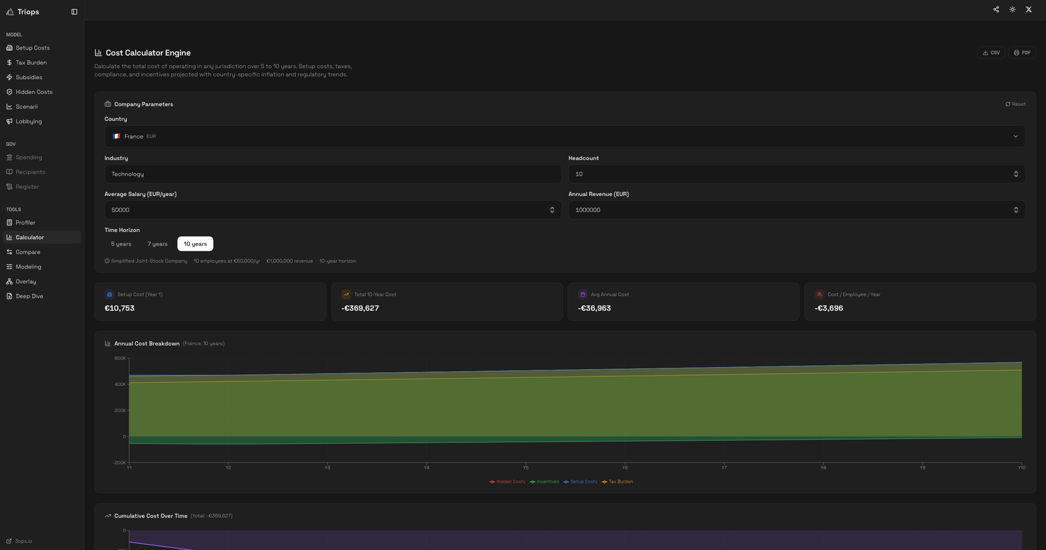Click the share icon in top bar

(x=996, y=10)
